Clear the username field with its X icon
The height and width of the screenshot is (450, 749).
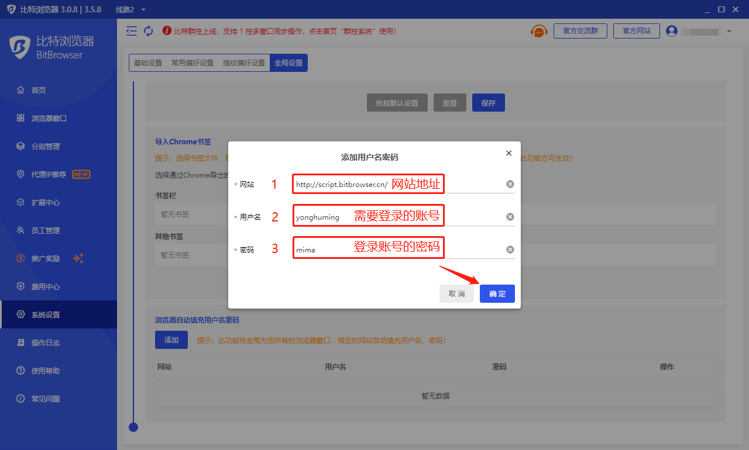click(x=510, y=217)
